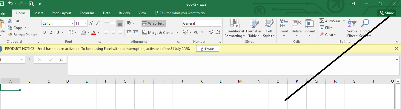Toggle bold formatting

[44, 32]
